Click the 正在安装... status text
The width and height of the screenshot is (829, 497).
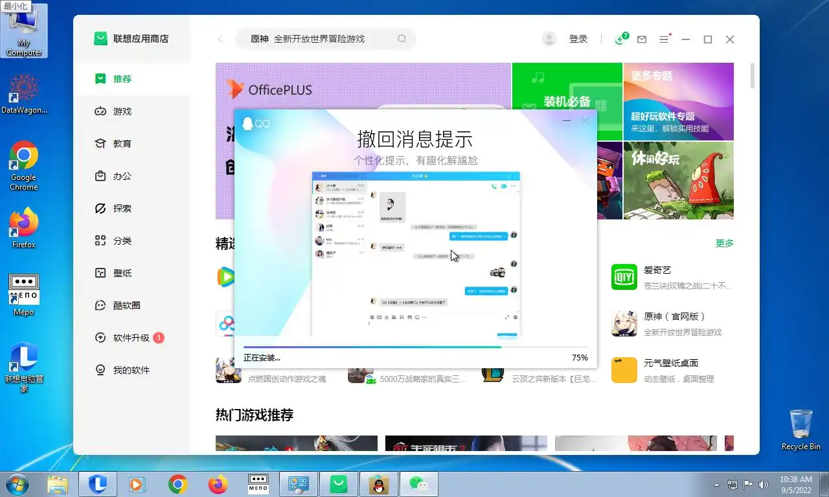coord(262,358)
